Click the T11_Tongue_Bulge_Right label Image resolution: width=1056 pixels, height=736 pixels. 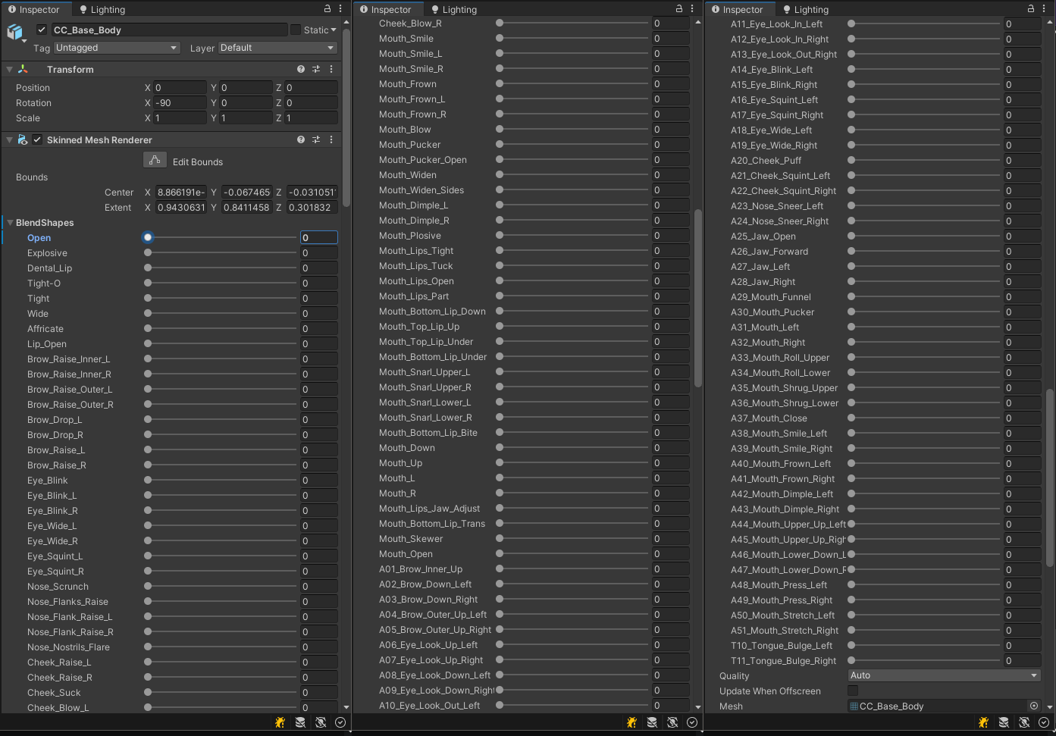tap(783, 661)
